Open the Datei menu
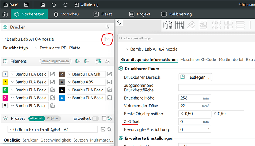Screen dimensions: 255x146 coord(11,5)
